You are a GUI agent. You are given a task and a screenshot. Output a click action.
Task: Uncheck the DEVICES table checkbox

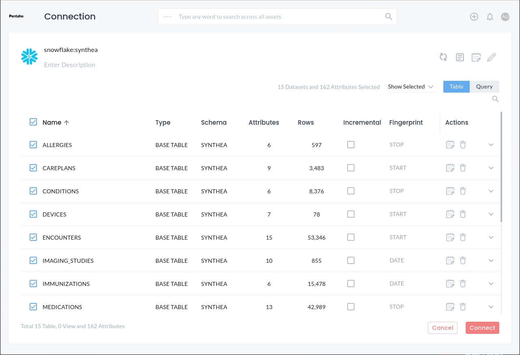tap(33, 214)
